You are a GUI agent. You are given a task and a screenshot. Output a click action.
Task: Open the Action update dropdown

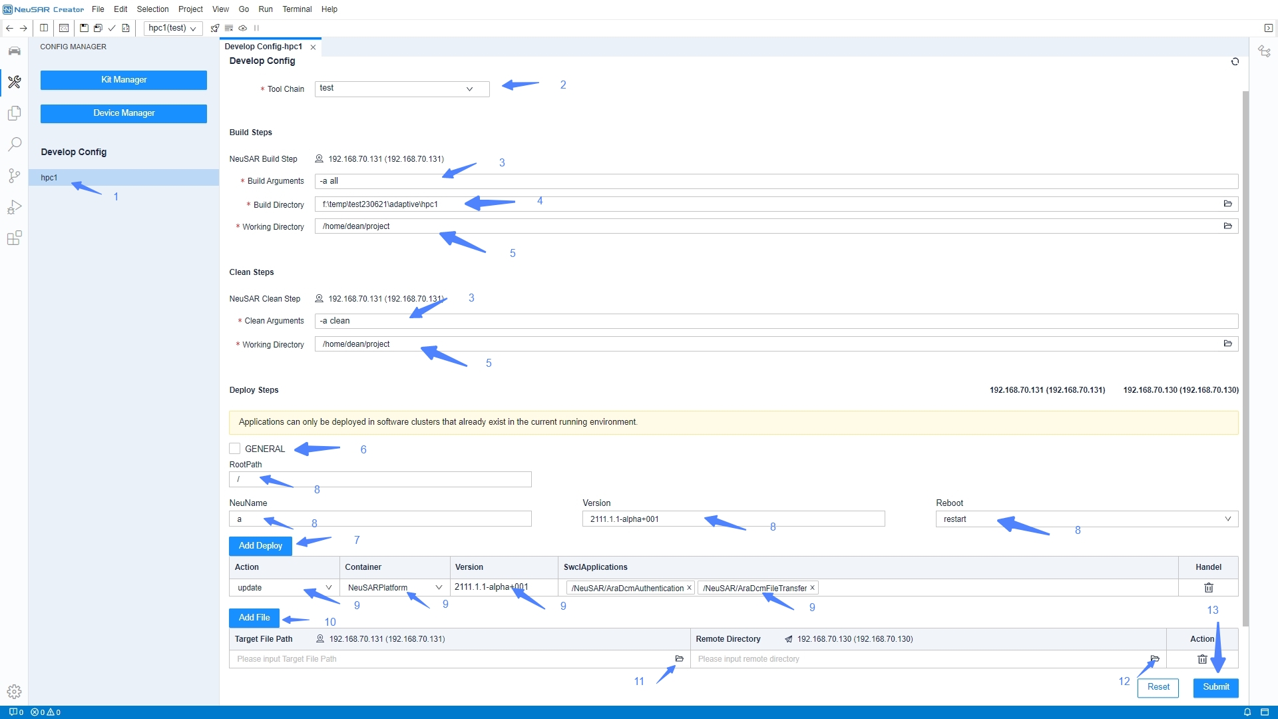point(328,588)
